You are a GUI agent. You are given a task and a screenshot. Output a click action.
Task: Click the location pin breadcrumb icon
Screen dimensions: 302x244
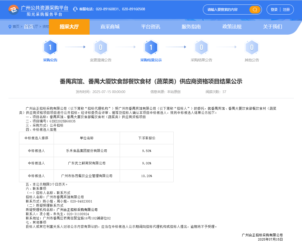tap(10, 27)
